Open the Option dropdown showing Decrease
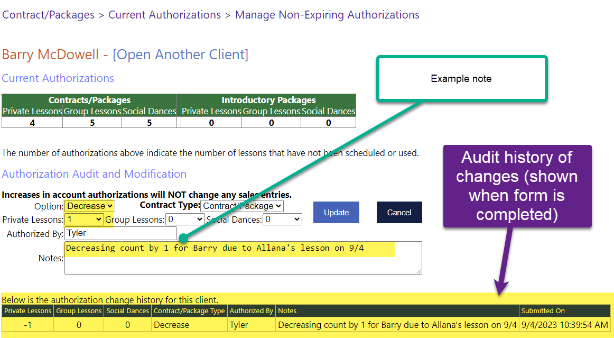614x338 pixels. (90, 206)
